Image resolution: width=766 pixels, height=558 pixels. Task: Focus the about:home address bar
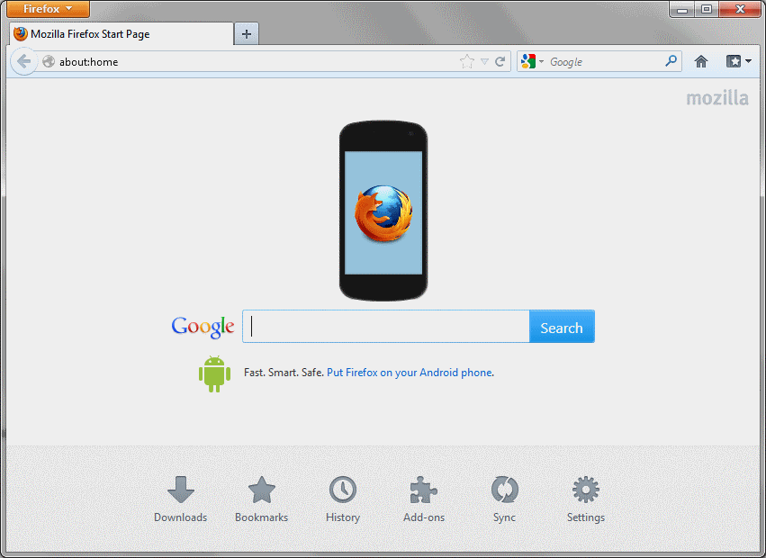point(258,61)
